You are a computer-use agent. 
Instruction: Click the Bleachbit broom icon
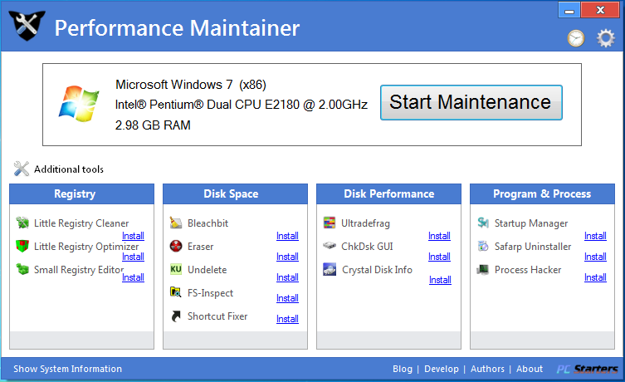(176, 223)
